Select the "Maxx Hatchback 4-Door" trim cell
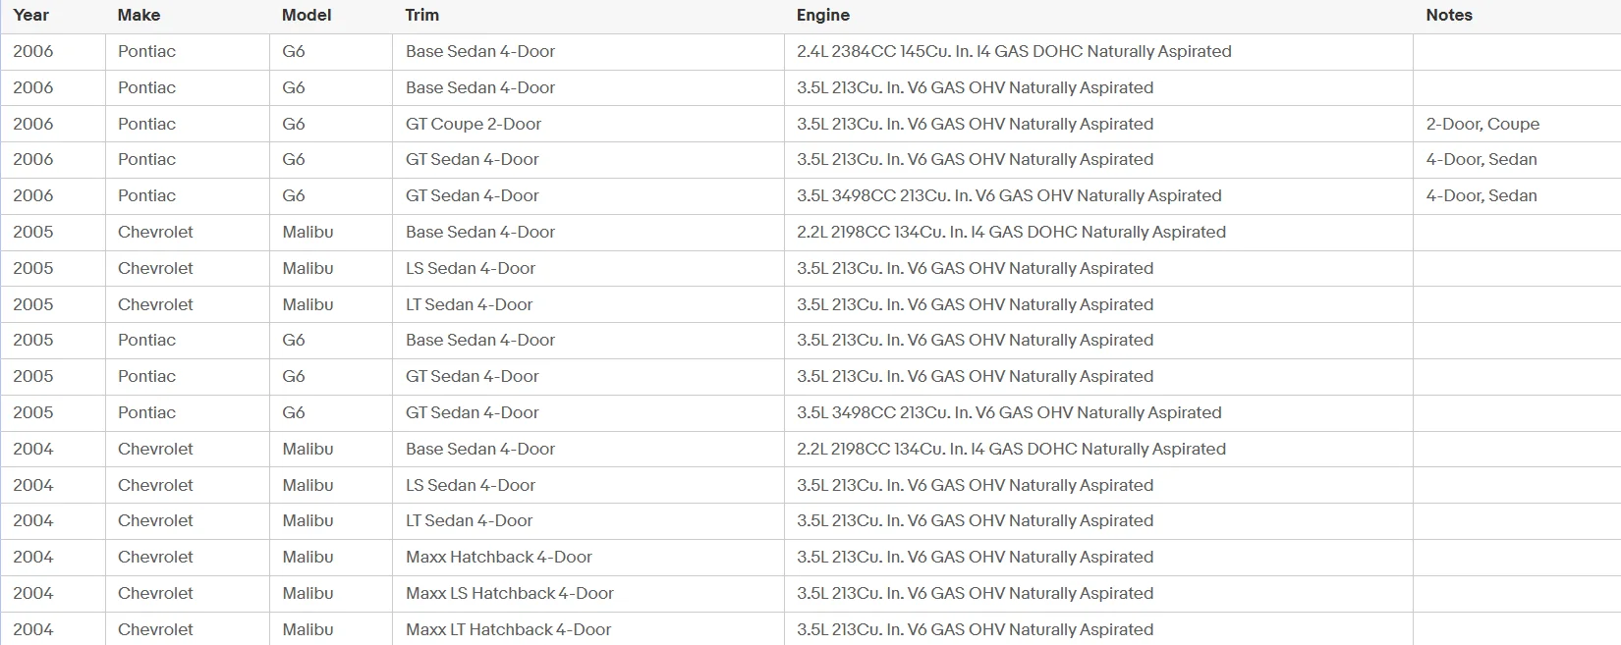1621x645 pixels. (x=499, y=557)
